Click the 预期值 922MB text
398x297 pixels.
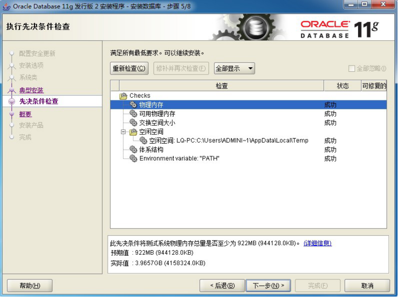[152, 252]
